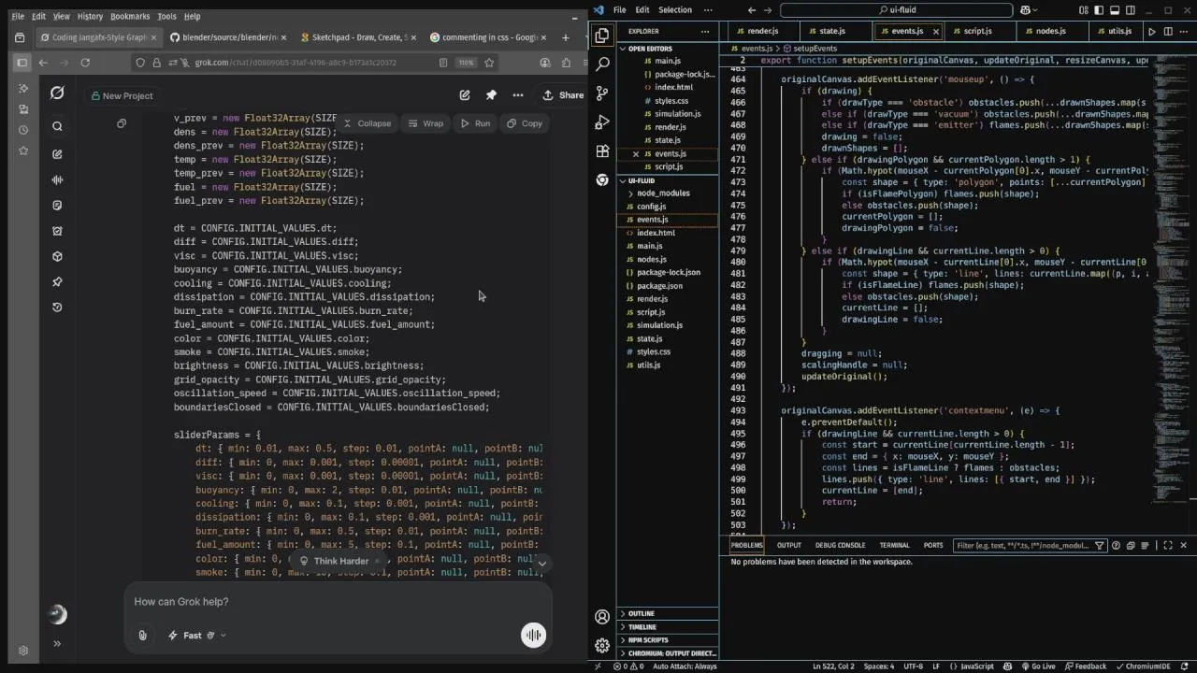Open VS Code Search view icon
Image resolution: width=1197 pixels, height=673 pixels.
tap(602, 64)
